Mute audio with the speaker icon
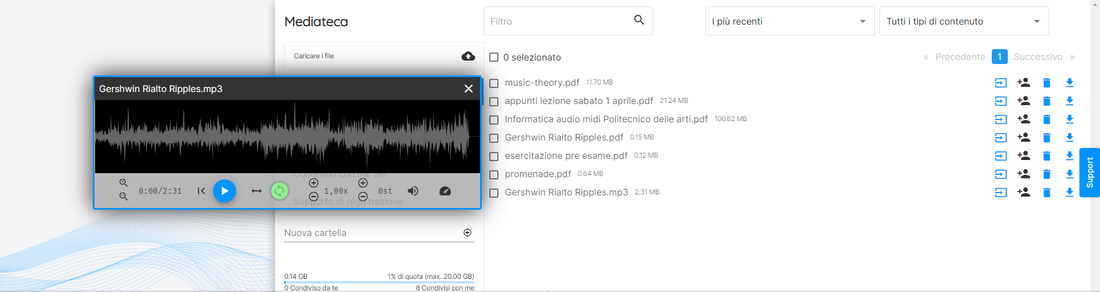Image resolution: width=1100 pixels, height=292 pixels. [412, 191]
